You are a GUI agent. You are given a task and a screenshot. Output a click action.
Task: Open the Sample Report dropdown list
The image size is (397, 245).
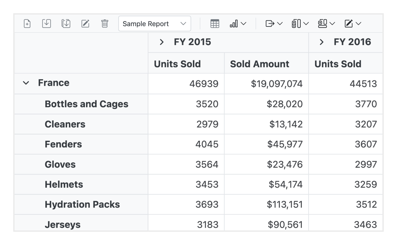[154, 24]
